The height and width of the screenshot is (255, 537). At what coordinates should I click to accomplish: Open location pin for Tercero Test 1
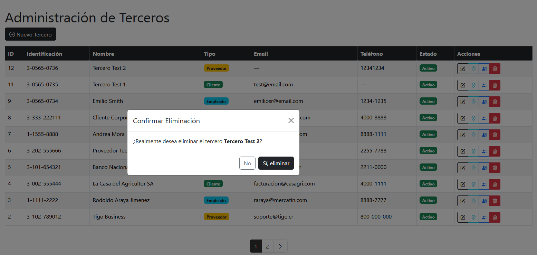pyautogui.click(x=473, y=85)
